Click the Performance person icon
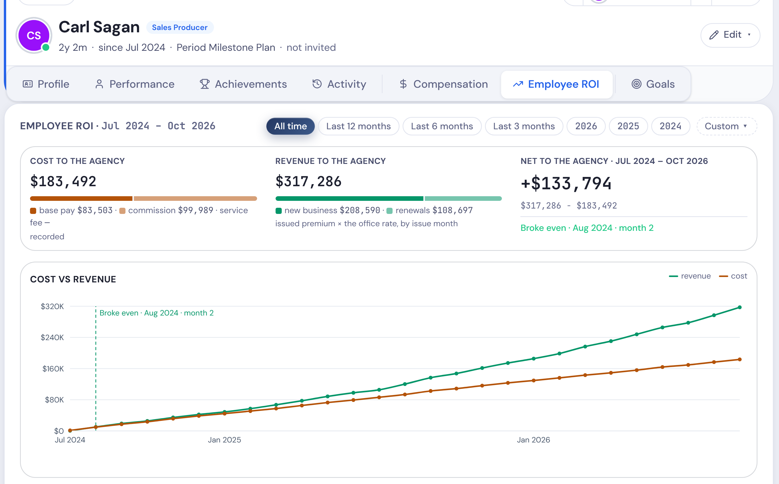779x484 pixels. [99, 84]
